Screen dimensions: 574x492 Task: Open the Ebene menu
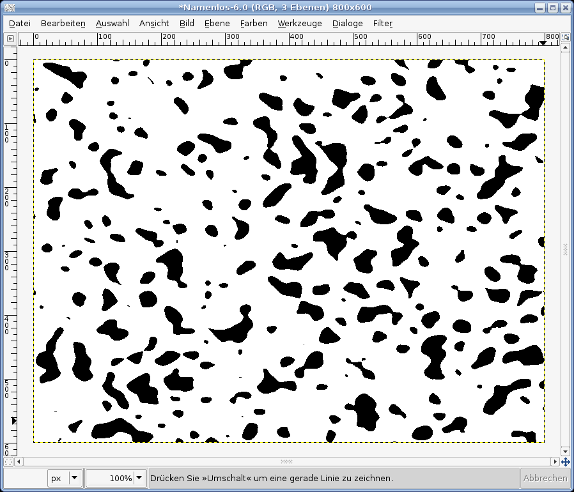217,24
